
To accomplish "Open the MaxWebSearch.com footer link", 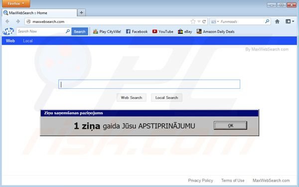I will tap(271, 181).
